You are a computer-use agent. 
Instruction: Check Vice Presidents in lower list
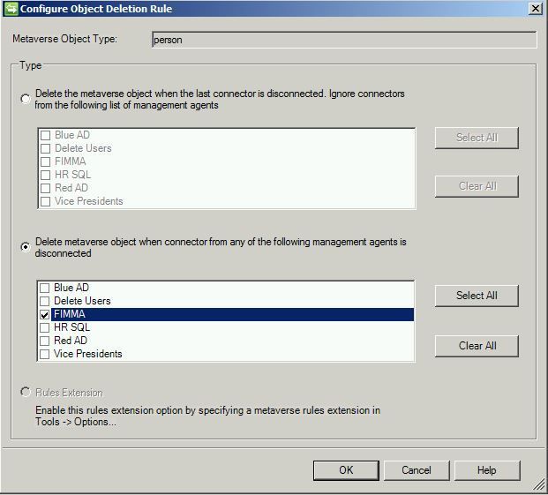click(x=45, y=354)
